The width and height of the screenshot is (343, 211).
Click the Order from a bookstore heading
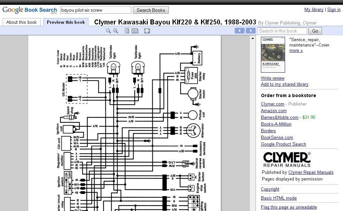288,95
